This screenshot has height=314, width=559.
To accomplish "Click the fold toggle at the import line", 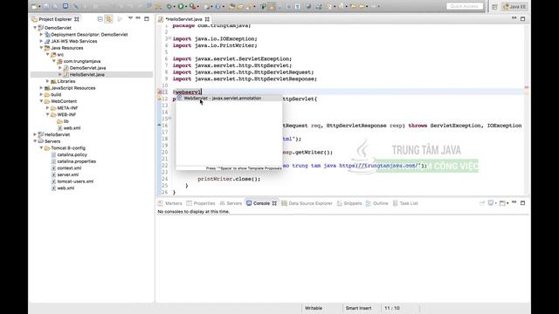I will (169, 38).
